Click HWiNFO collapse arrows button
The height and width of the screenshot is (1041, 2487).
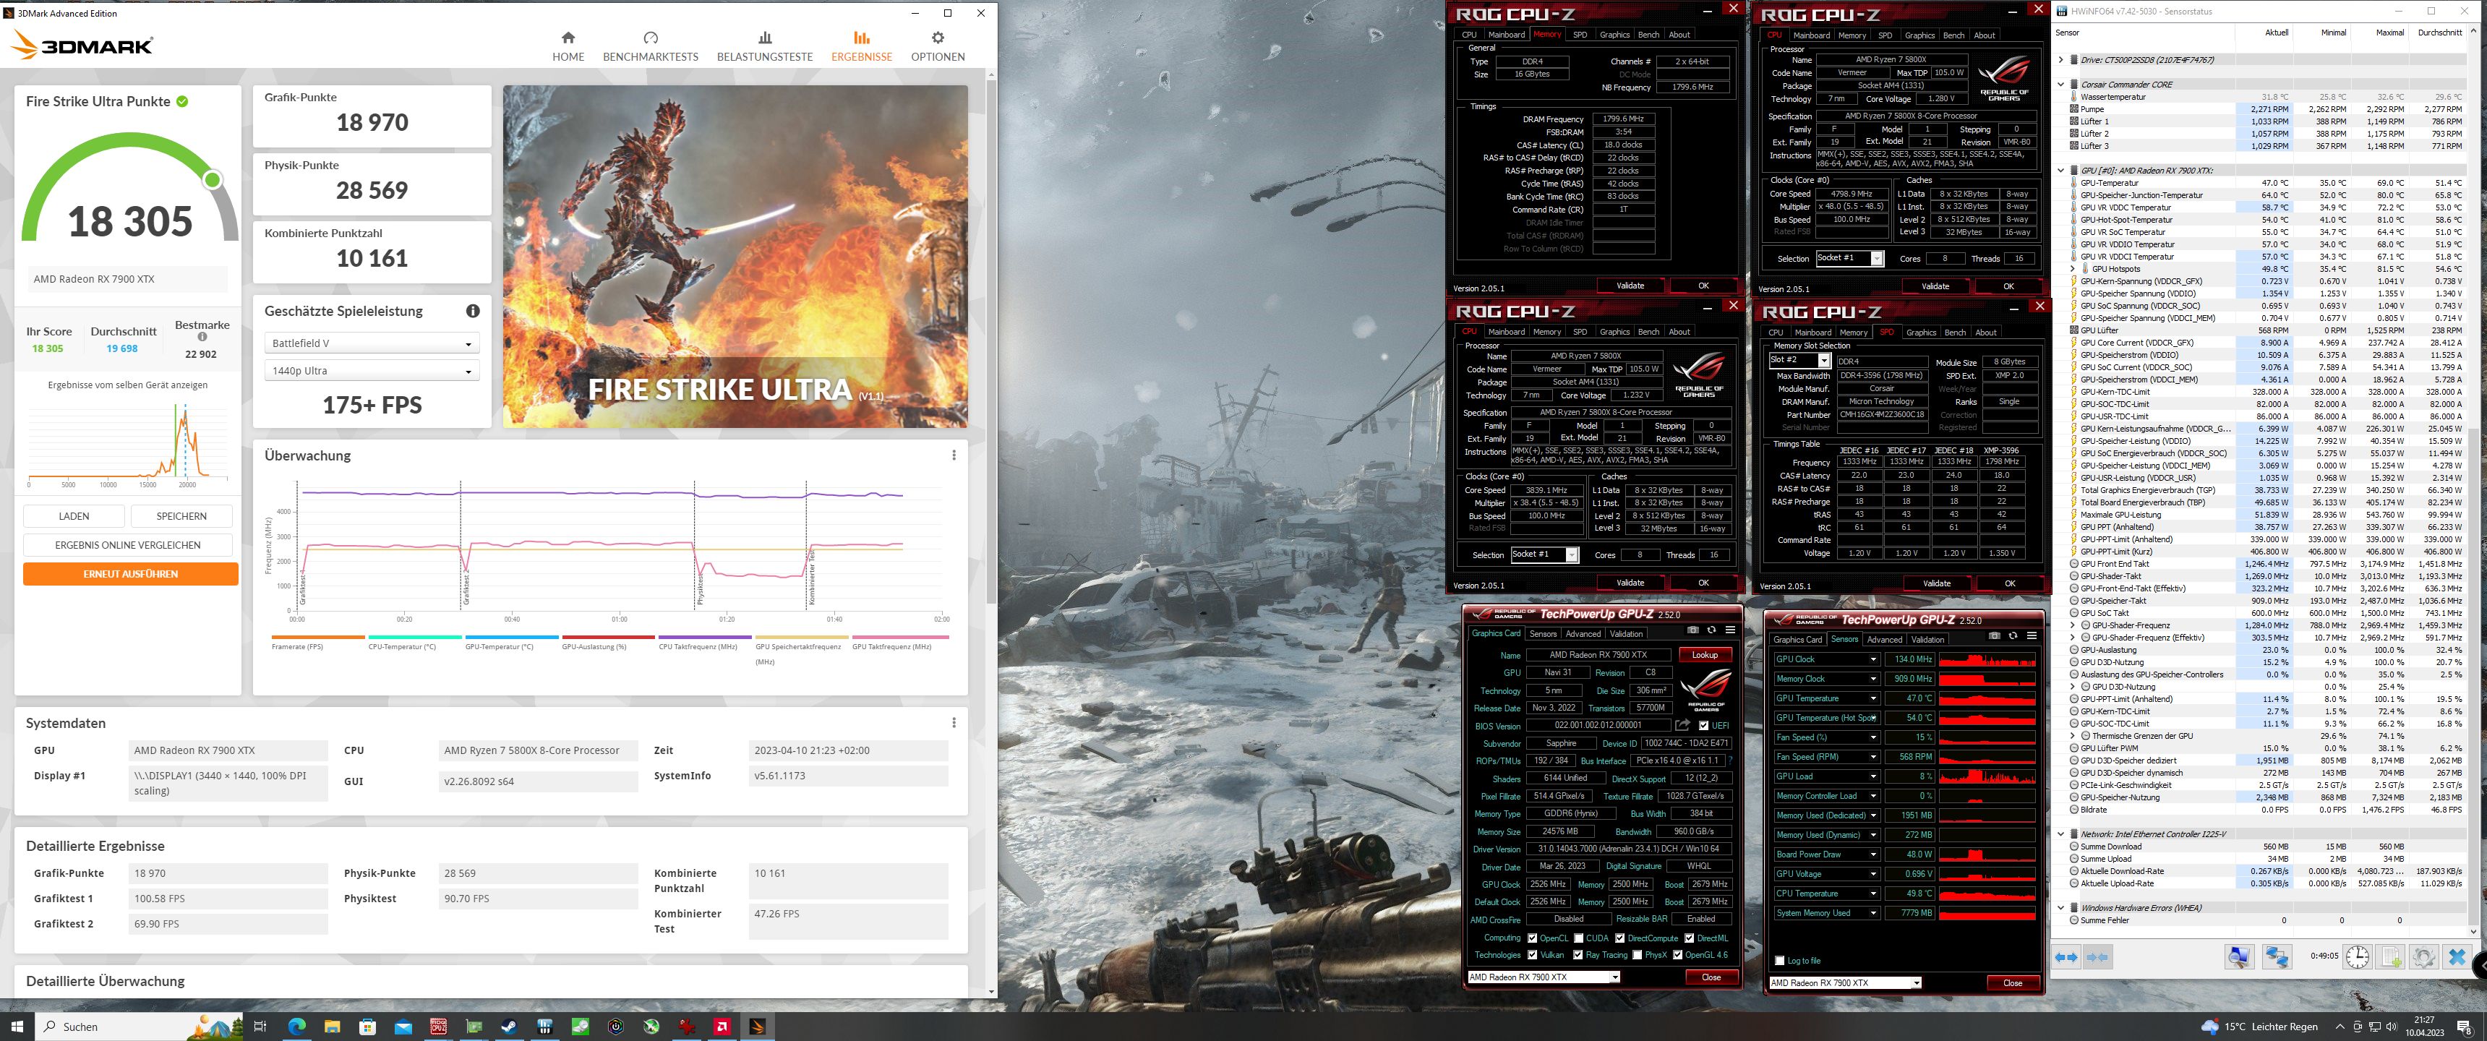click(x=2097, y=957)
